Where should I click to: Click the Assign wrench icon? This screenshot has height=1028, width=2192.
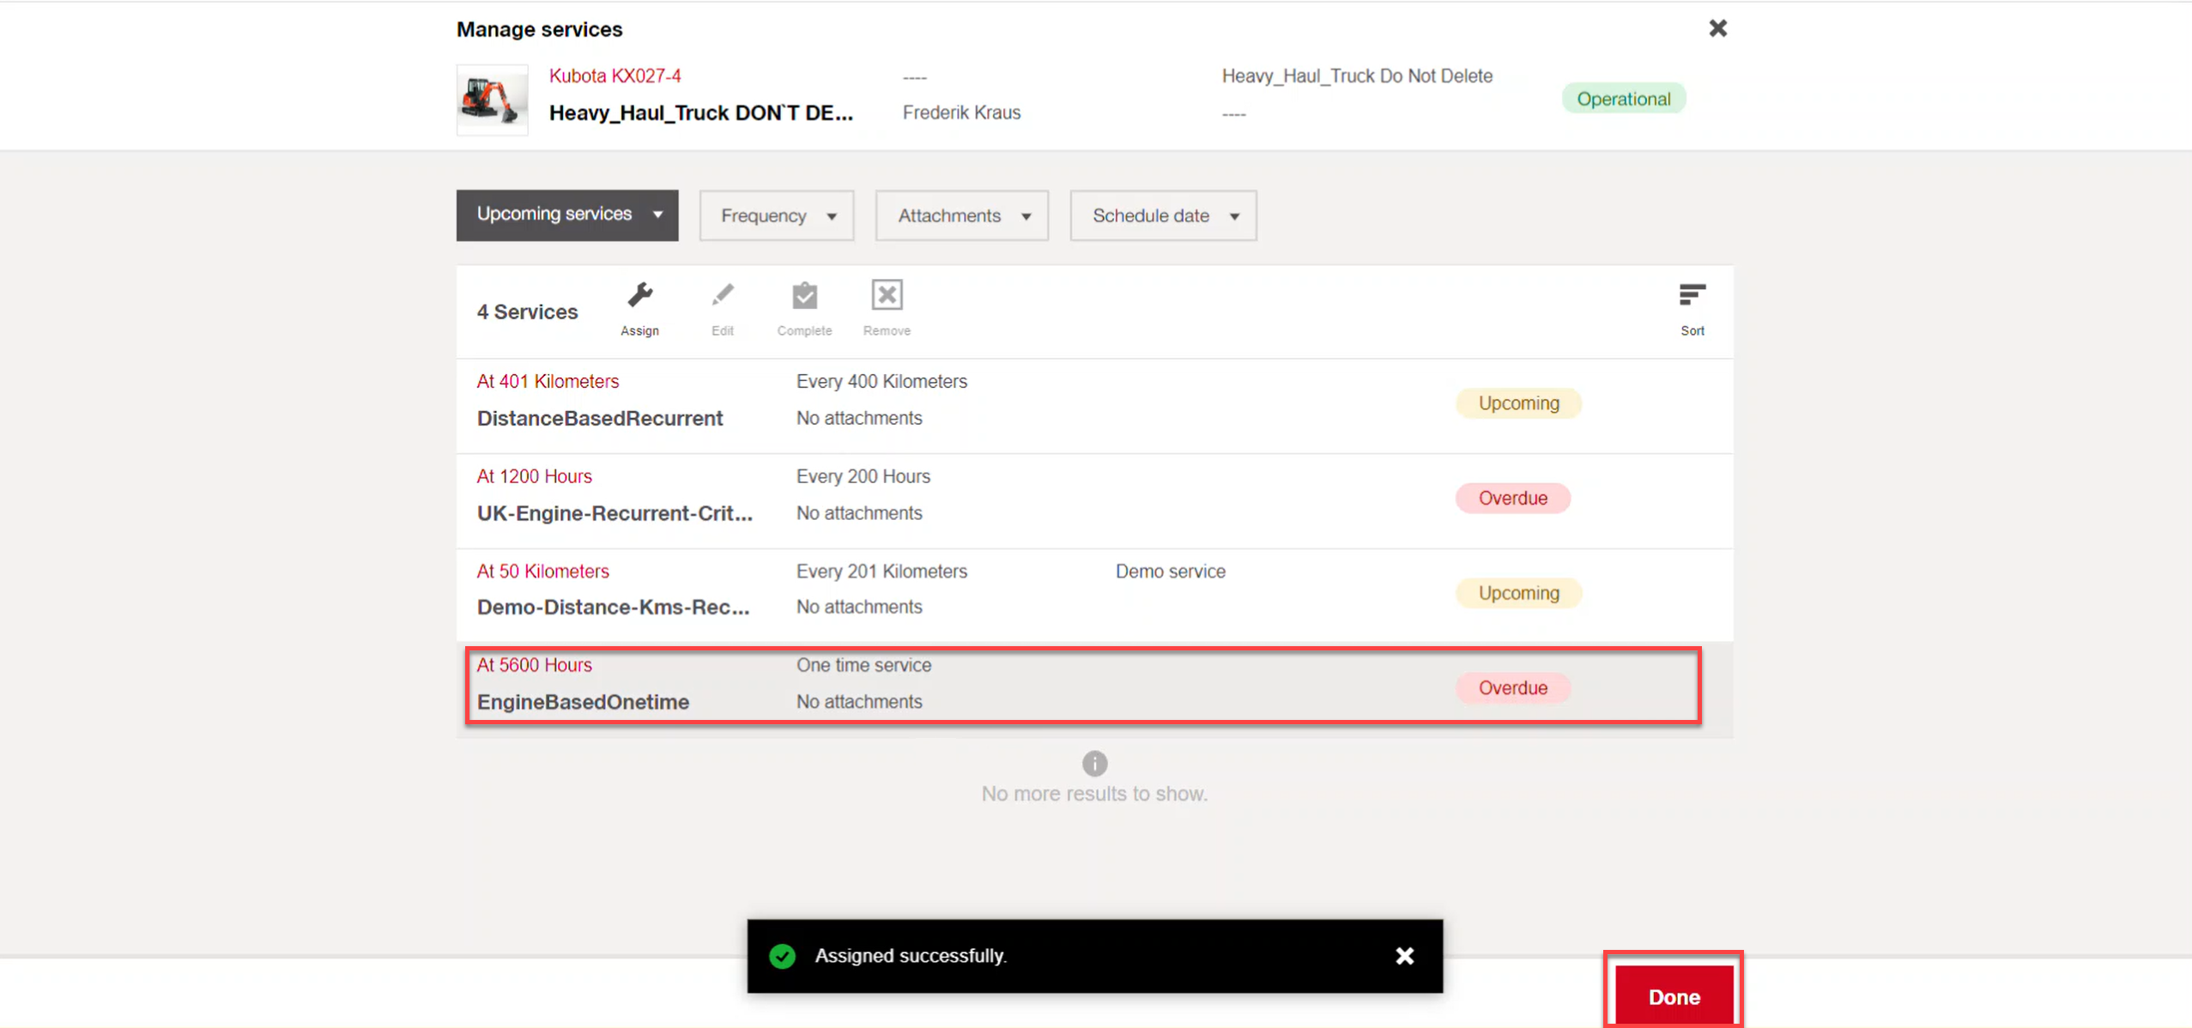639,296
